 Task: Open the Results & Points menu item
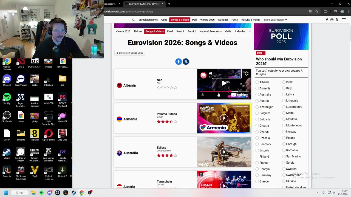coord(251,20)
